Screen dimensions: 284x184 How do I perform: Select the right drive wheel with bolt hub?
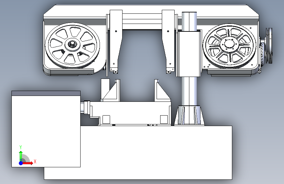229,45
